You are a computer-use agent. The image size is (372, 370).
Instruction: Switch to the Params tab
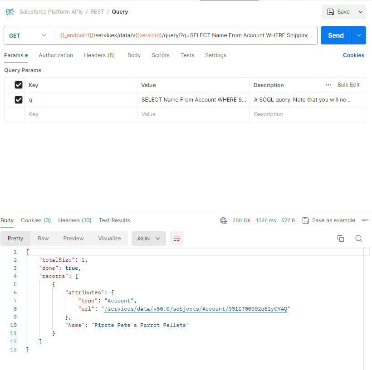pos(16,55)
